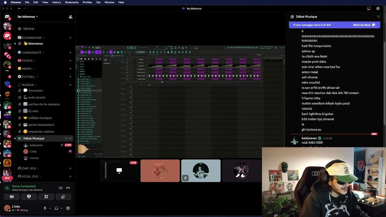Toggle microphone mute in the user panel
The height and width of the screenshot is (217, 386).
coord(45,208)
